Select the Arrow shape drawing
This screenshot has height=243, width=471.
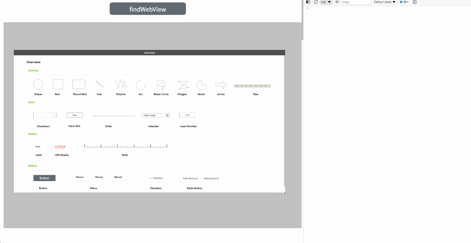click(221, 85)
